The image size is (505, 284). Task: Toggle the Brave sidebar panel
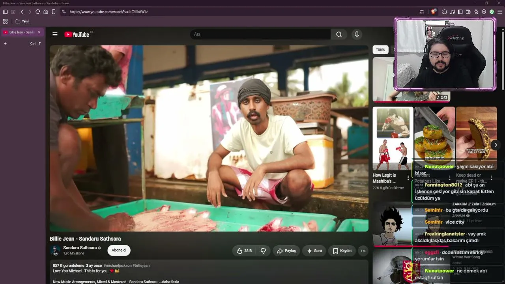tap(460, 12)
